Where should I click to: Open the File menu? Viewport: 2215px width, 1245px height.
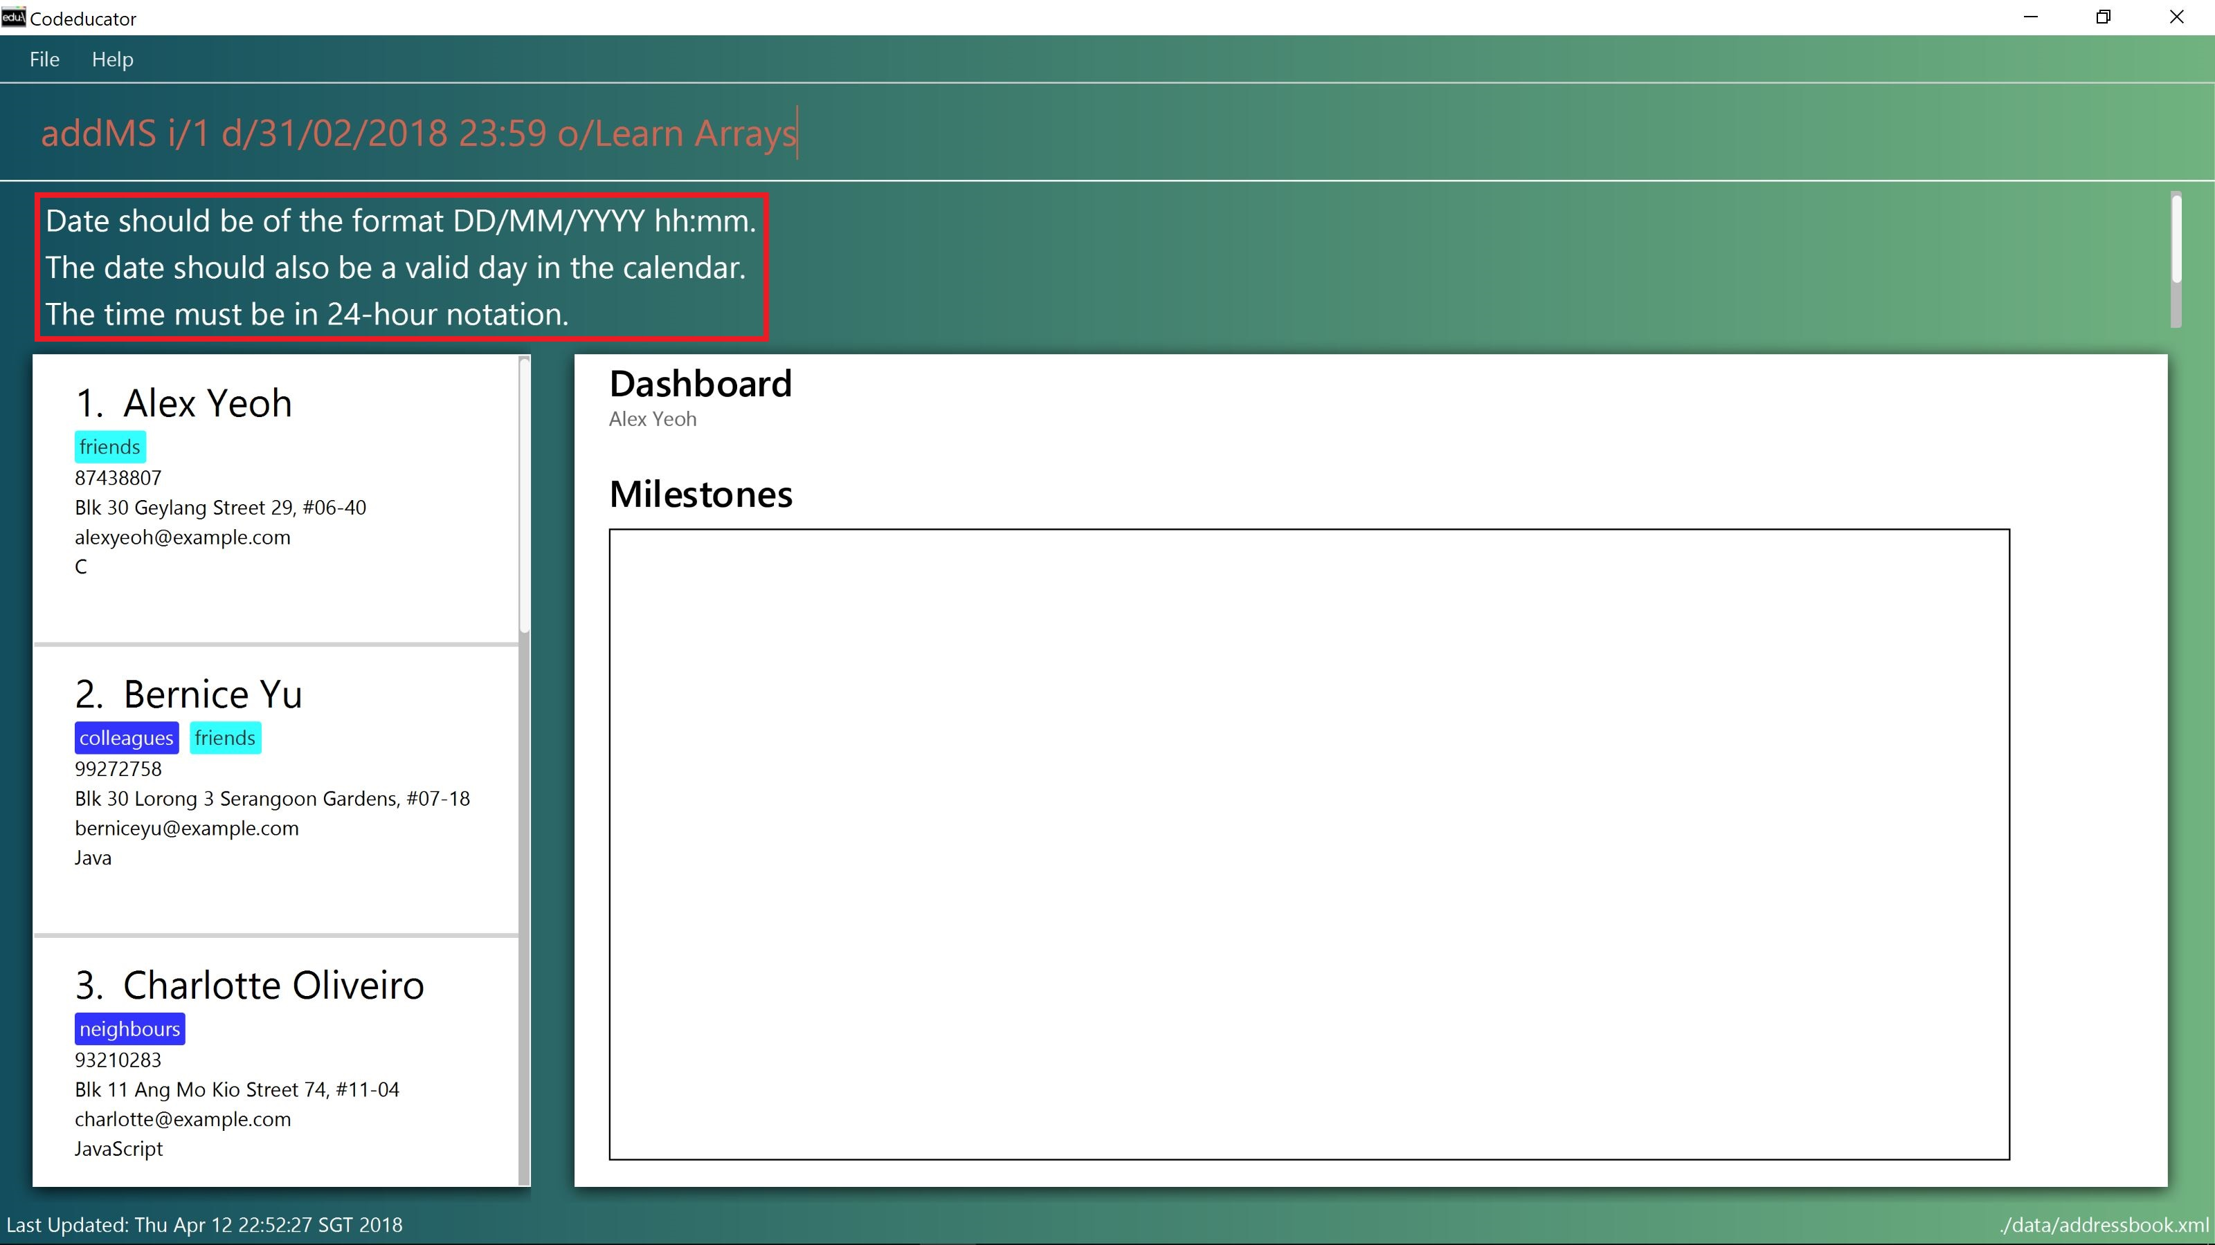[44, 59]
